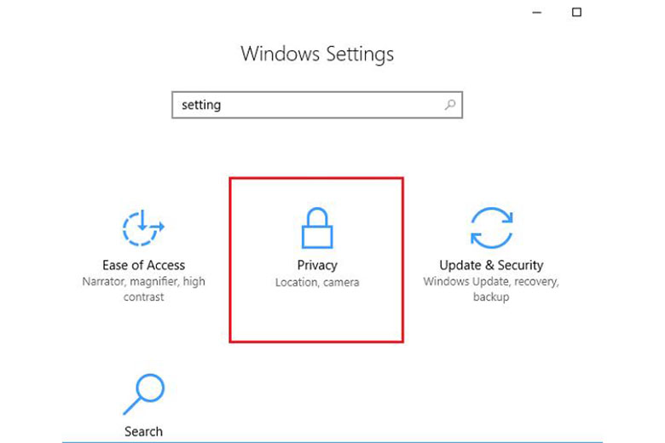This screenshot has height=443, width=665.
Task: Click the Privacy padlock icon
Action: click(317, 228)
